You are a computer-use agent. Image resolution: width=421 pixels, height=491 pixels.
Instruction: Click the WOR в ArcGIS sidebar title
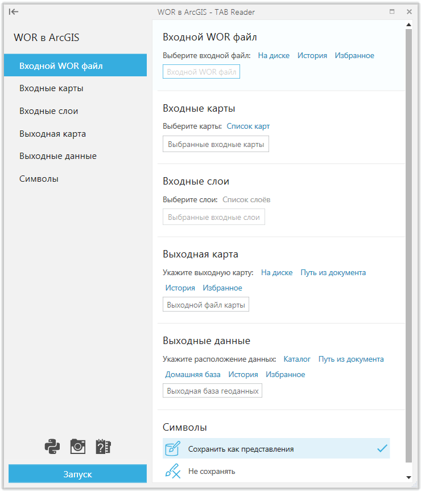coord(47,38)
